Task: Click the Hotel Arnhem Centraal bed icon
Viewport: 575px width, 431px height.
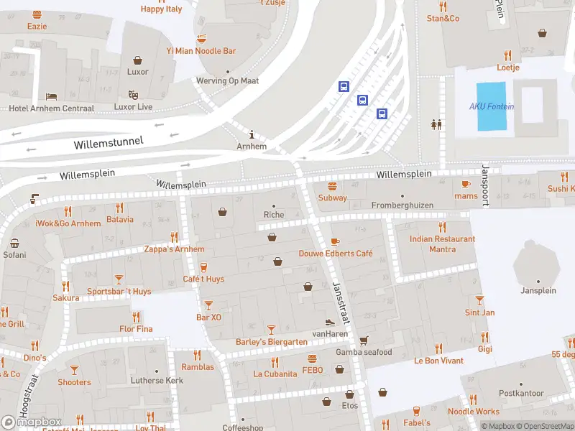Action: pyautogui.click(x=51, y=96)
